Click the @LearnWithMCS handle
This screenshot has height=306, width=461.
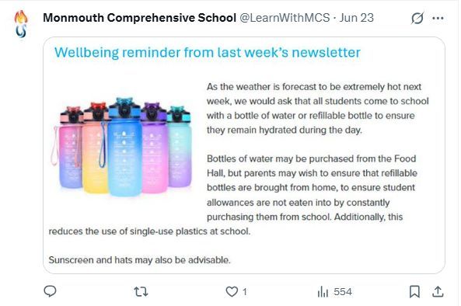point(285,18)
